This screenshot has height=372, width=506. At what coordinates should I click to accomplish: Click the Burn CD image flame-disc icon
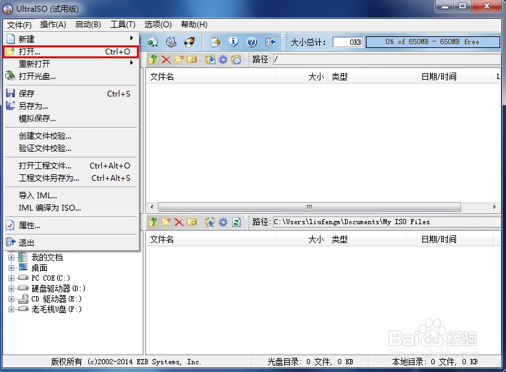pos(189,42)
